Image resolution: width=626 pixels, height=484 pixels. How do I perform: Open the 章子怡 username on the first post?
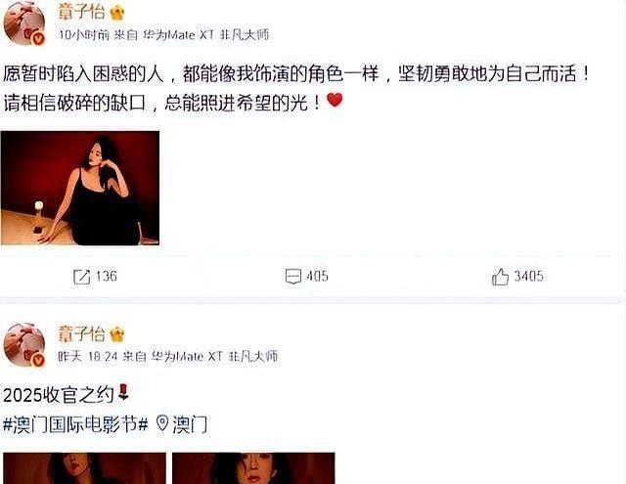(81, 12)
